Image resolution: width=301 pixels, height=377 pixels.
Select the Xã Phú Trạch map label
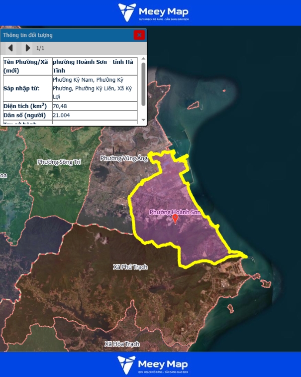130,267
